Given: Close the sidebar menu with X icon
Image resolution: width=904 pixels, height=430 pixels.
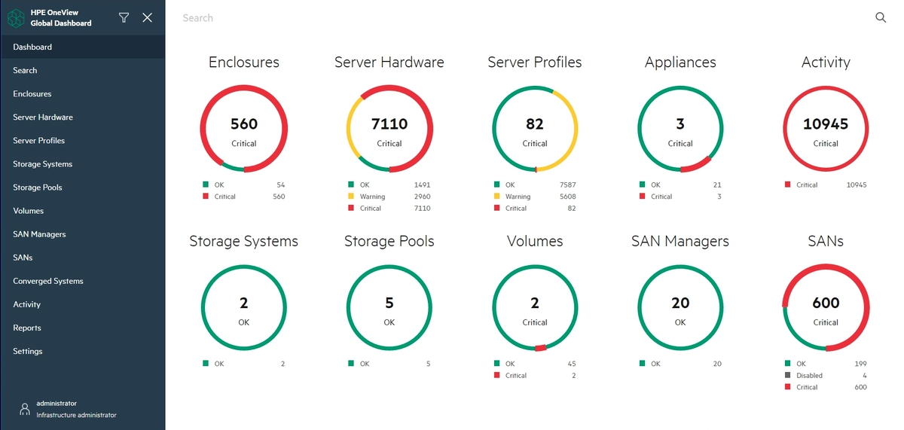Looking at the screenshot, I should 148,17.
